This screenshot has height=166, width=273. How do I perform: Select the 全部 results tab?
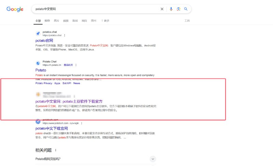(38, 21)
